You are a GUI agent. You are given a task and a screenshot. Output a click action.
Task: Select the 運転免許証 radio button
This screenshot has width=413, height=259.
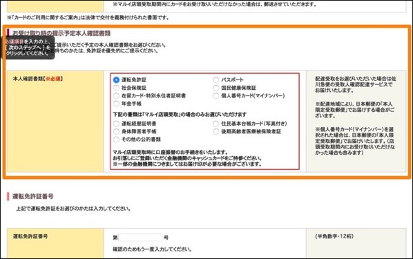pos(116,80)
